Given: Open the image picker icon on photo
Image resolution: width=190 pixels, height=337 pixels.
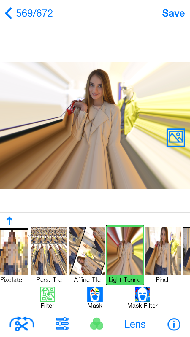Looking at the screenshot, I should (x=176, y=138).
